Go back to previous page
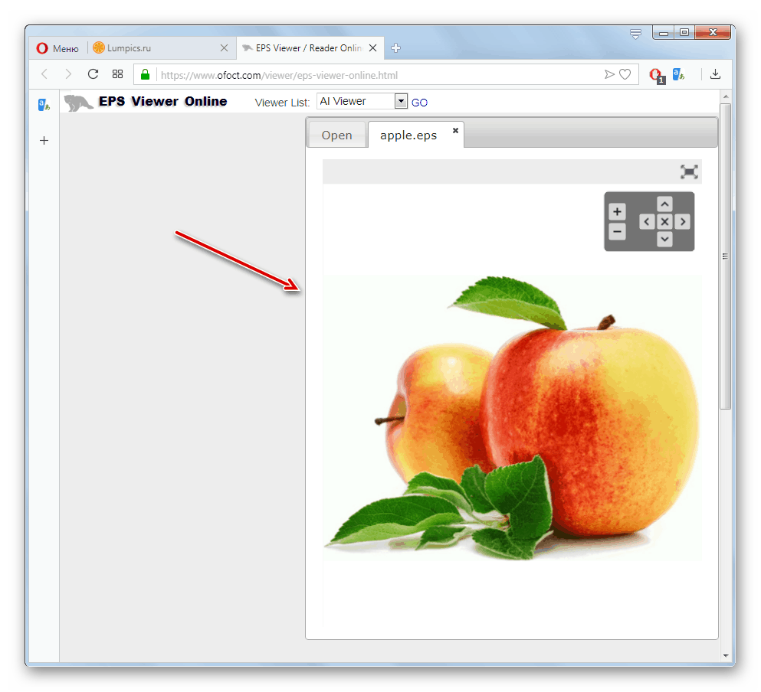 pos(44,74)
